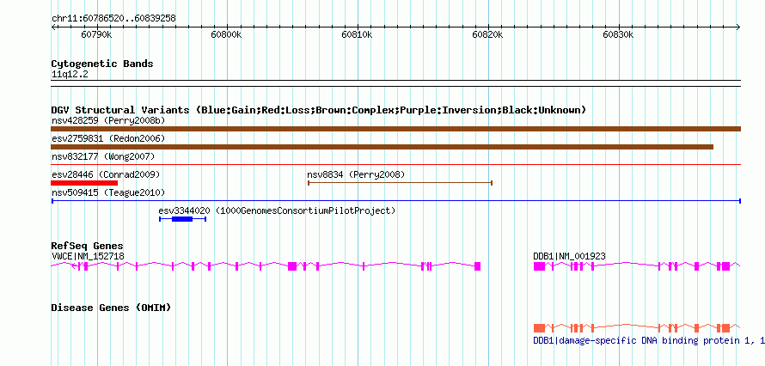
Task: Click the esv3344020 1000GenomesConsortiumPilotProject label
Action: tap(277, 211)
